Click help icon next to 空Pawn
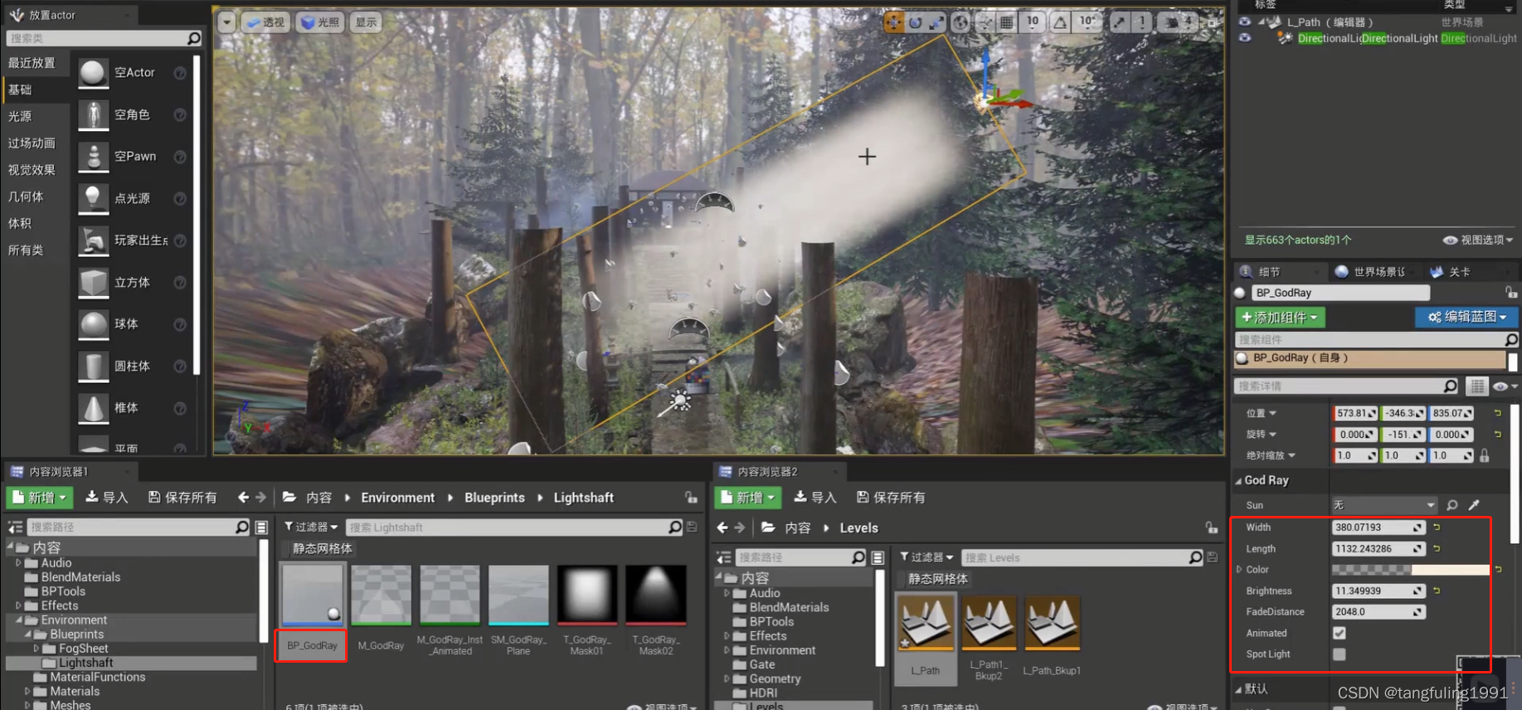Screen dimensions: 1522x710 (180, 157)
